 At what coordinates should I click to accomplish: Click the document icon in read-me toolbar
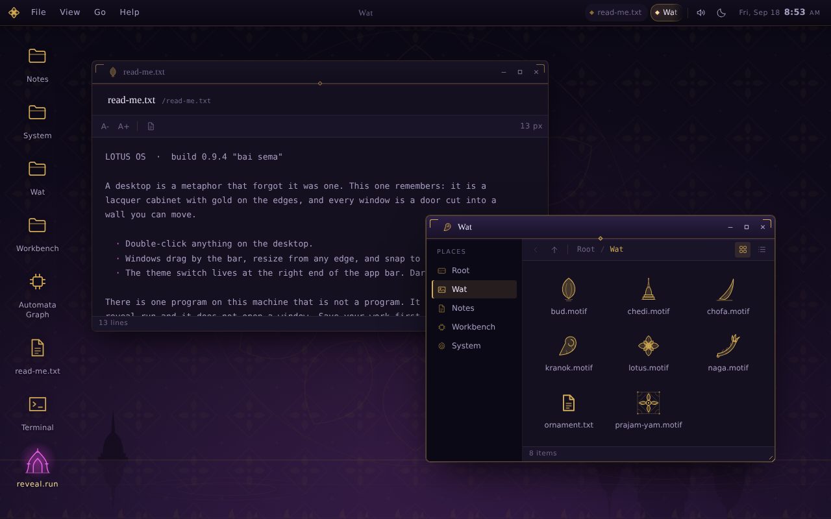pyautogui.click(x=151, y=127)
